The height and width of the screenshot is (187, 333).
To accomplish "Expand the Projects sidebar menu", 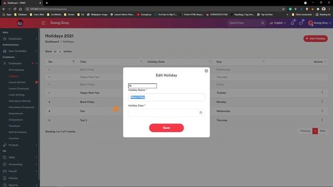I will click(x=20, y=145).
